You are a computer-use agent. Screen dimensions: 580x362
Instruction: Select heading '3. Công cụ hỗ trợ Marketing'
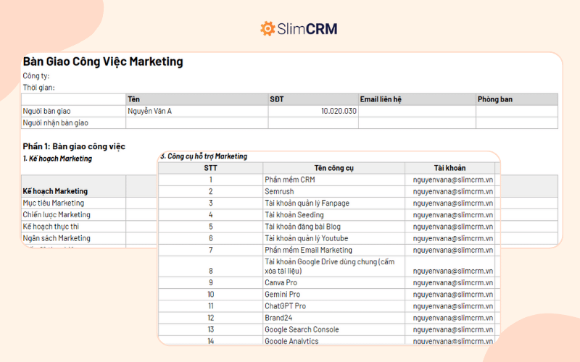click(x=204, y=156)
